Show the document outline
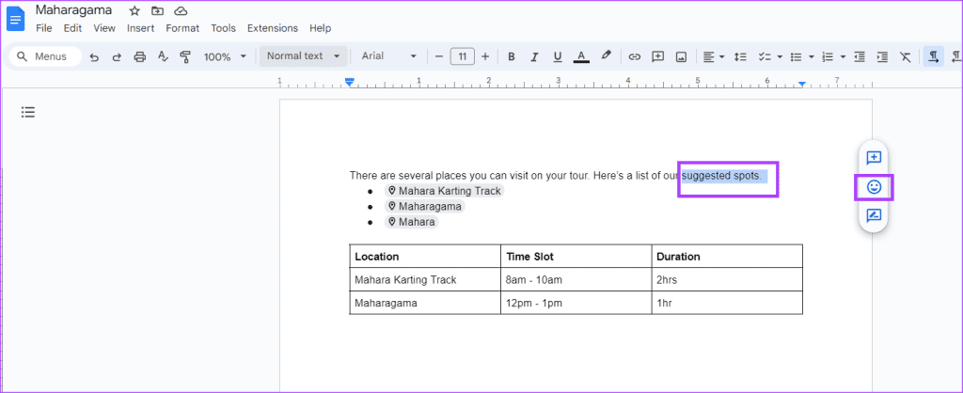The image size is (963, 393). 28,112
